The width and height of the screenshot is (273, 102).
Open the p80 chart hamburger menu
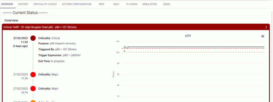(263, 36)
